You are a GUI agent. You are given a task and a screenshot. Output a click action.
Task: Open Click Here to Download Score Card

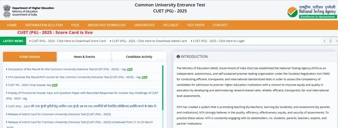click(68, 41)
